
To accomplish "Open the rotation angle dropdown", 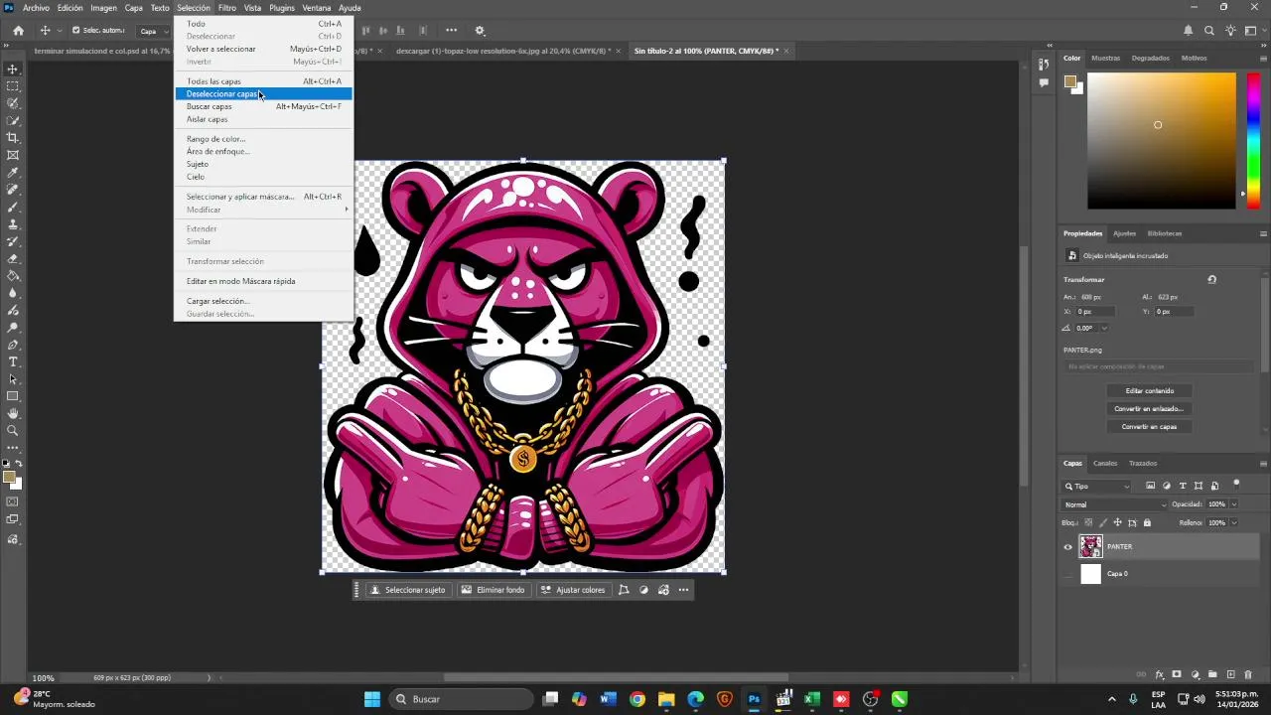I will point(1104,328).
